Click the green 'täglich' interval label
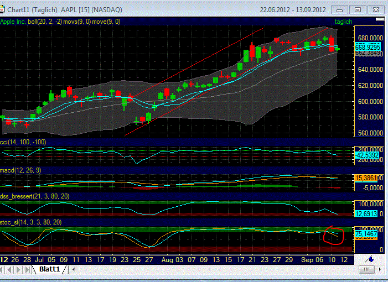 pyautogui.click(x=343, y=22)
